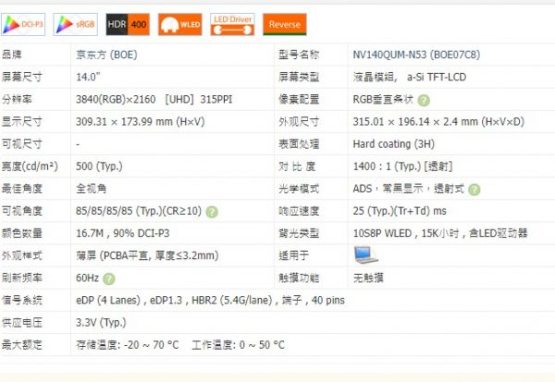Click the 刷新频率 row label
Viewport: 555px width, 382px height.
click(x=22, y=277)
